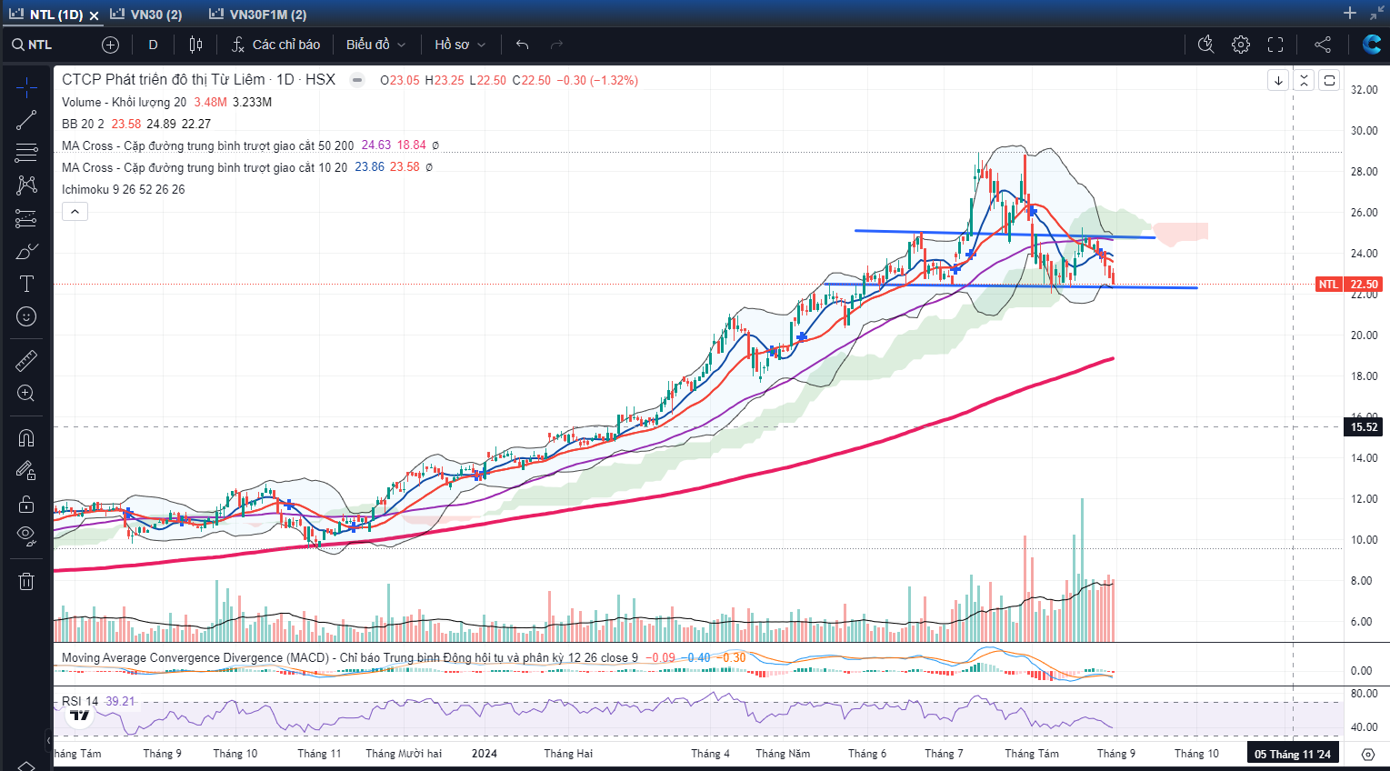Open the indicators list (Các chỉ báo)
The height and width of the screenshot is (771, 1390).
(275, 45)
